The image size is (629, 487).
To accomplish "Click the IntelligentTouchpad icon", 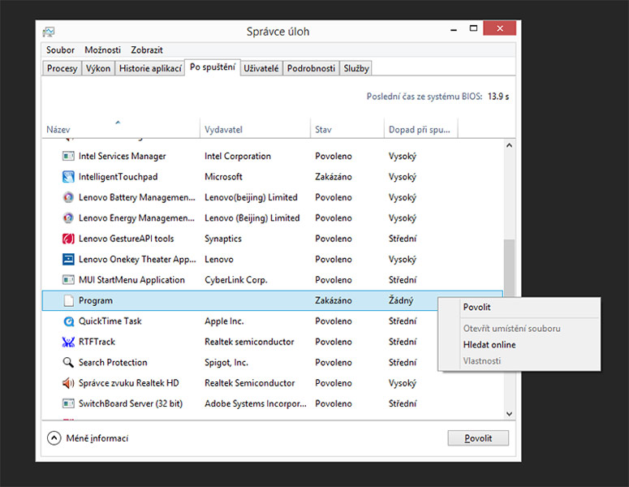I will pos(68,176).
